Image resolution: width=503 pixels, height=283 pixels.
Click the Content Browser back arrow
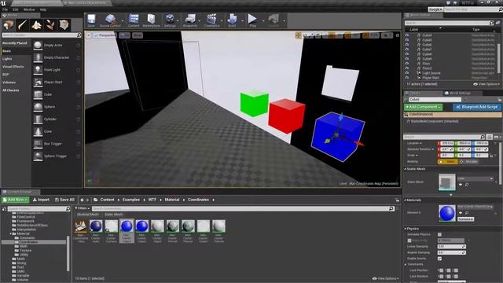[x=82, y=200]
